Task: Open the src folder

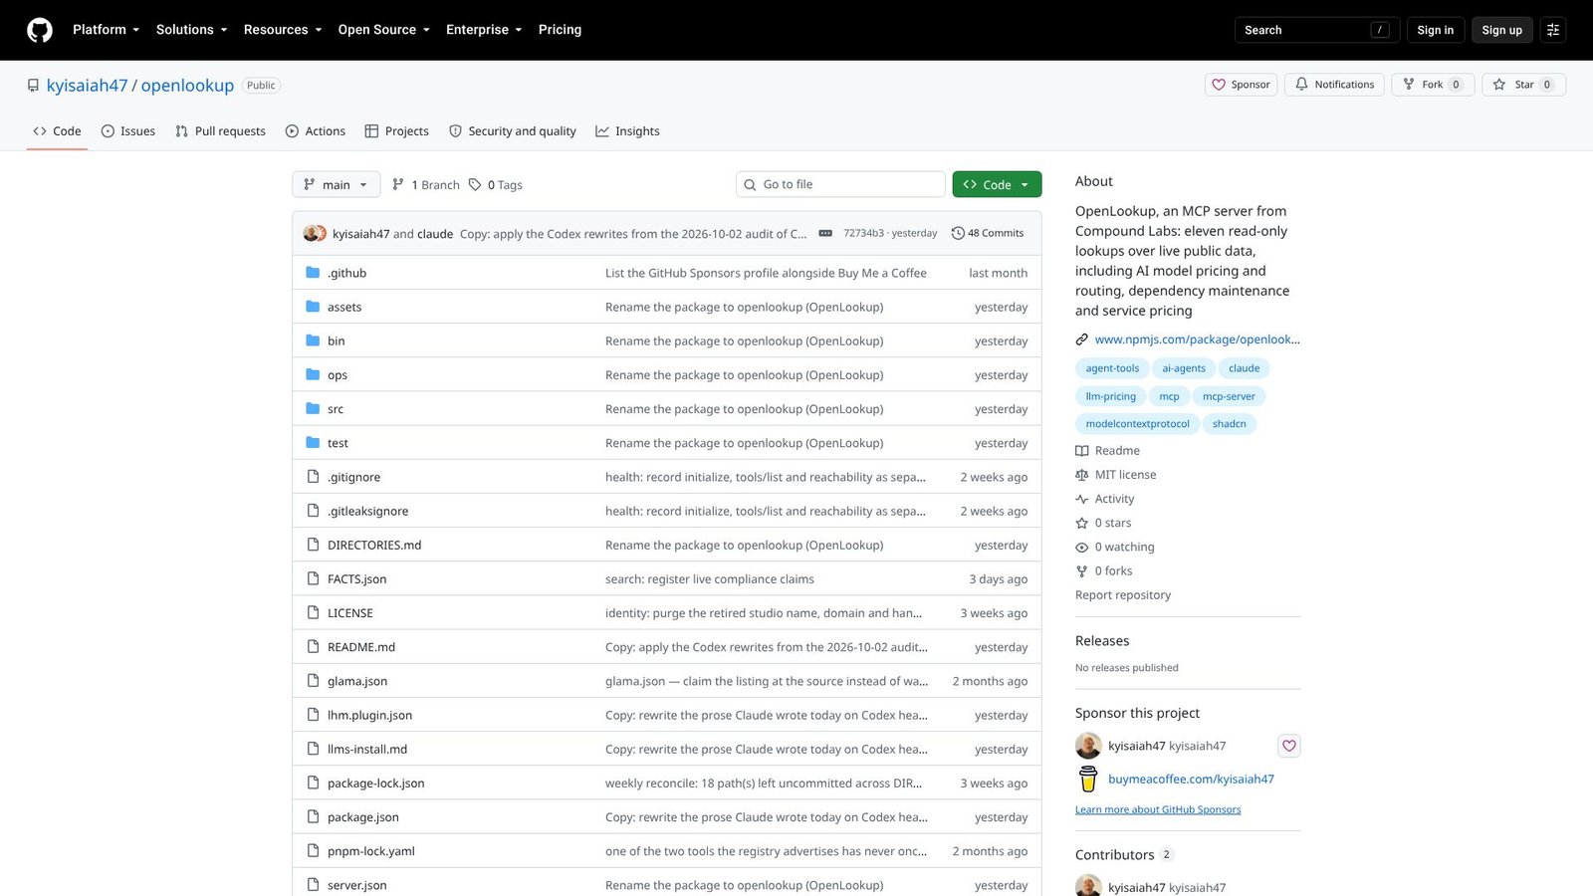Action: click(336, 409)
